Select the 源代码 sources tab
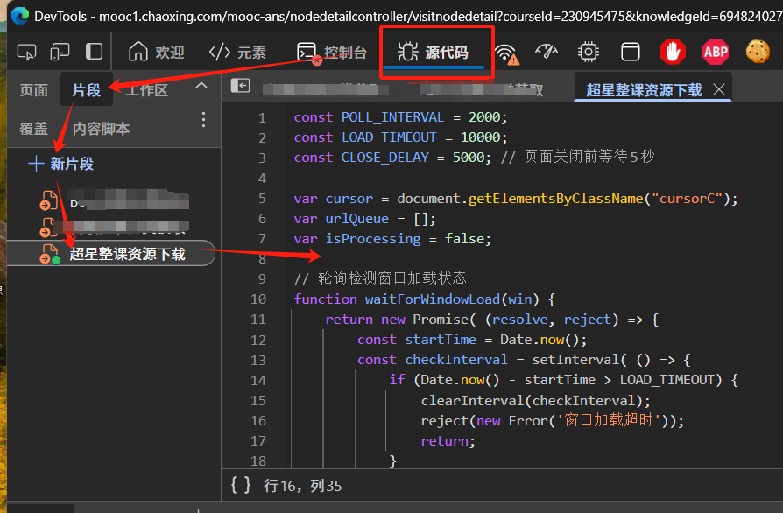Image resolution: width=783 pixels, height=513 pixels. point(434,52)
